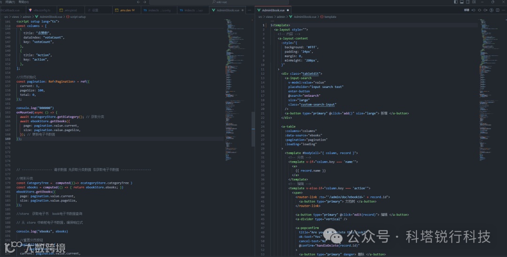Switch to the index.ts api tab
This screenshot has height=257, width=507.
[194, 10]
